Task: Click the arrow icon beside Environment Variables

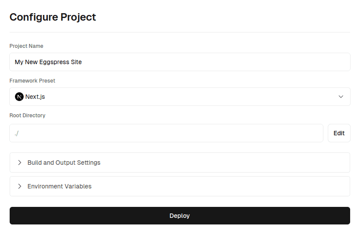Action: coord(20,186)
